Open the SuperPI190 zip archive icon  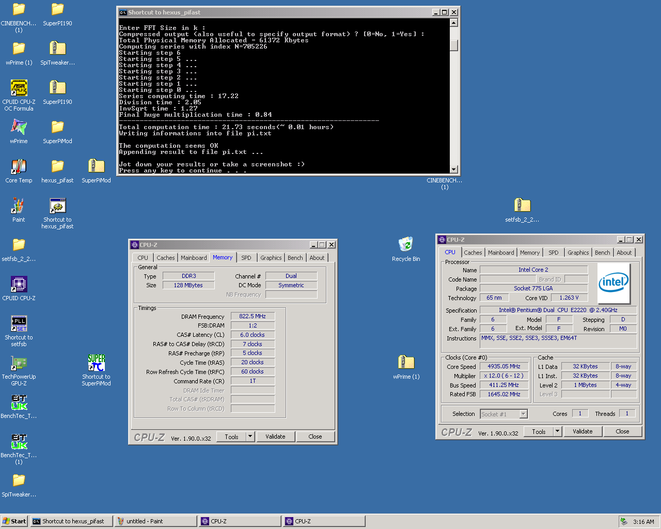(57, 88)
